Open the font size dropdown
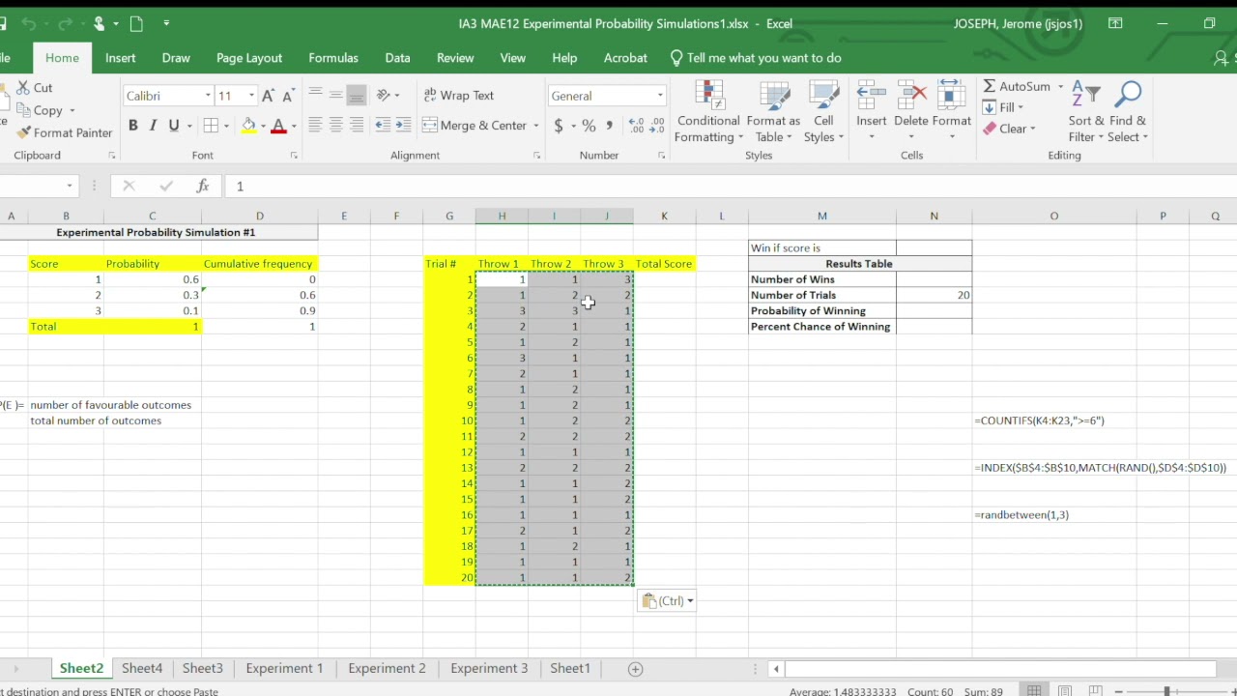The image size is (1237, 696). tap(251, 96)
